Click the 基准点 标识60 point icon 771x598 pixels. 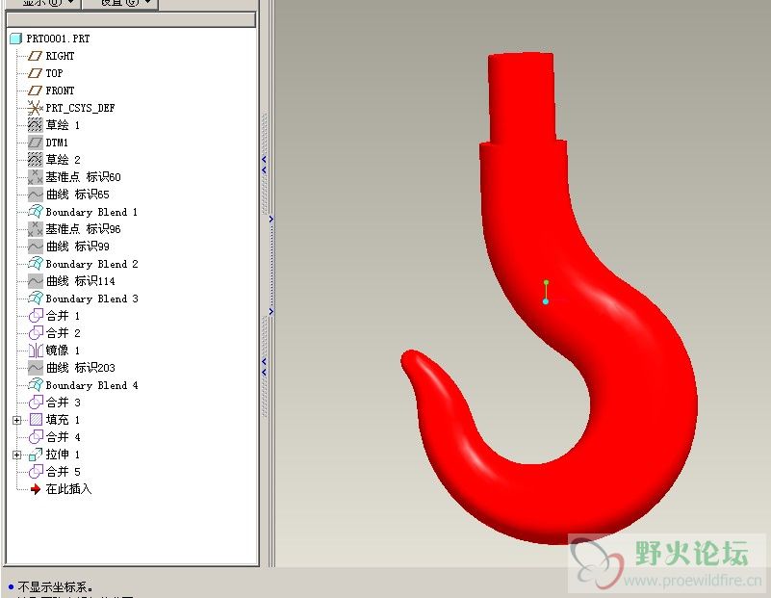point(35,176)
